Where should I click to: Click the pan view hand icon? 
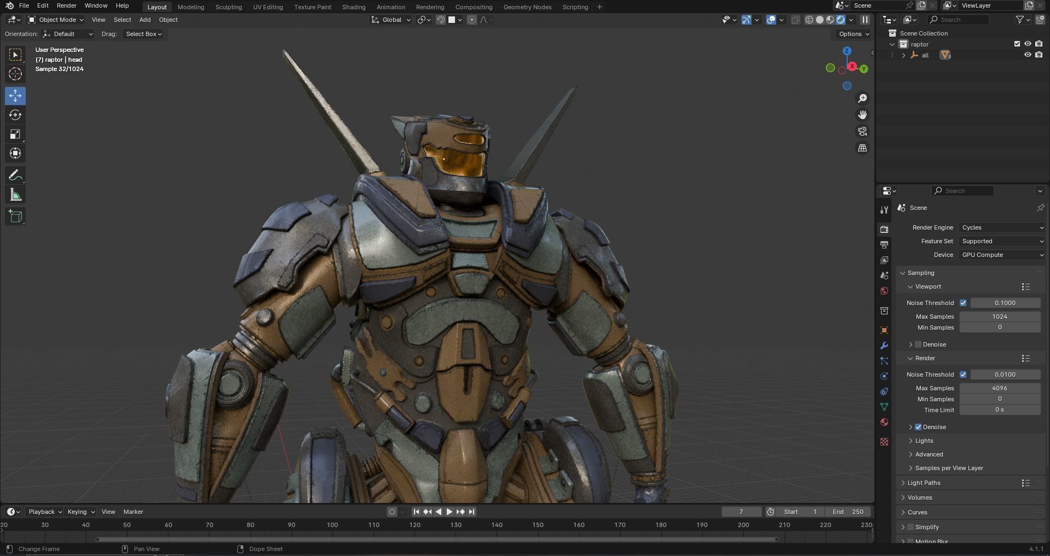[862, 115]
